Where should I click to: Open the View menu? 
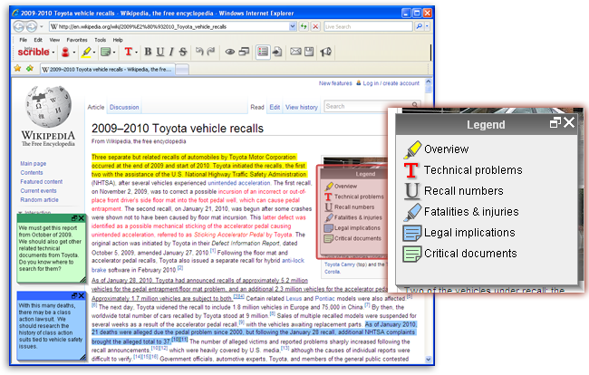(54, 40)
